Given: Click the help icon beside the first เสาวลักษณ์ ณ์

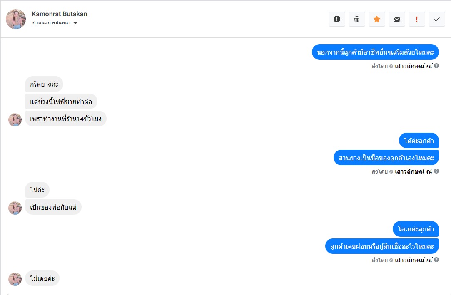Looking at the screenshot, I should pos(436,66).
